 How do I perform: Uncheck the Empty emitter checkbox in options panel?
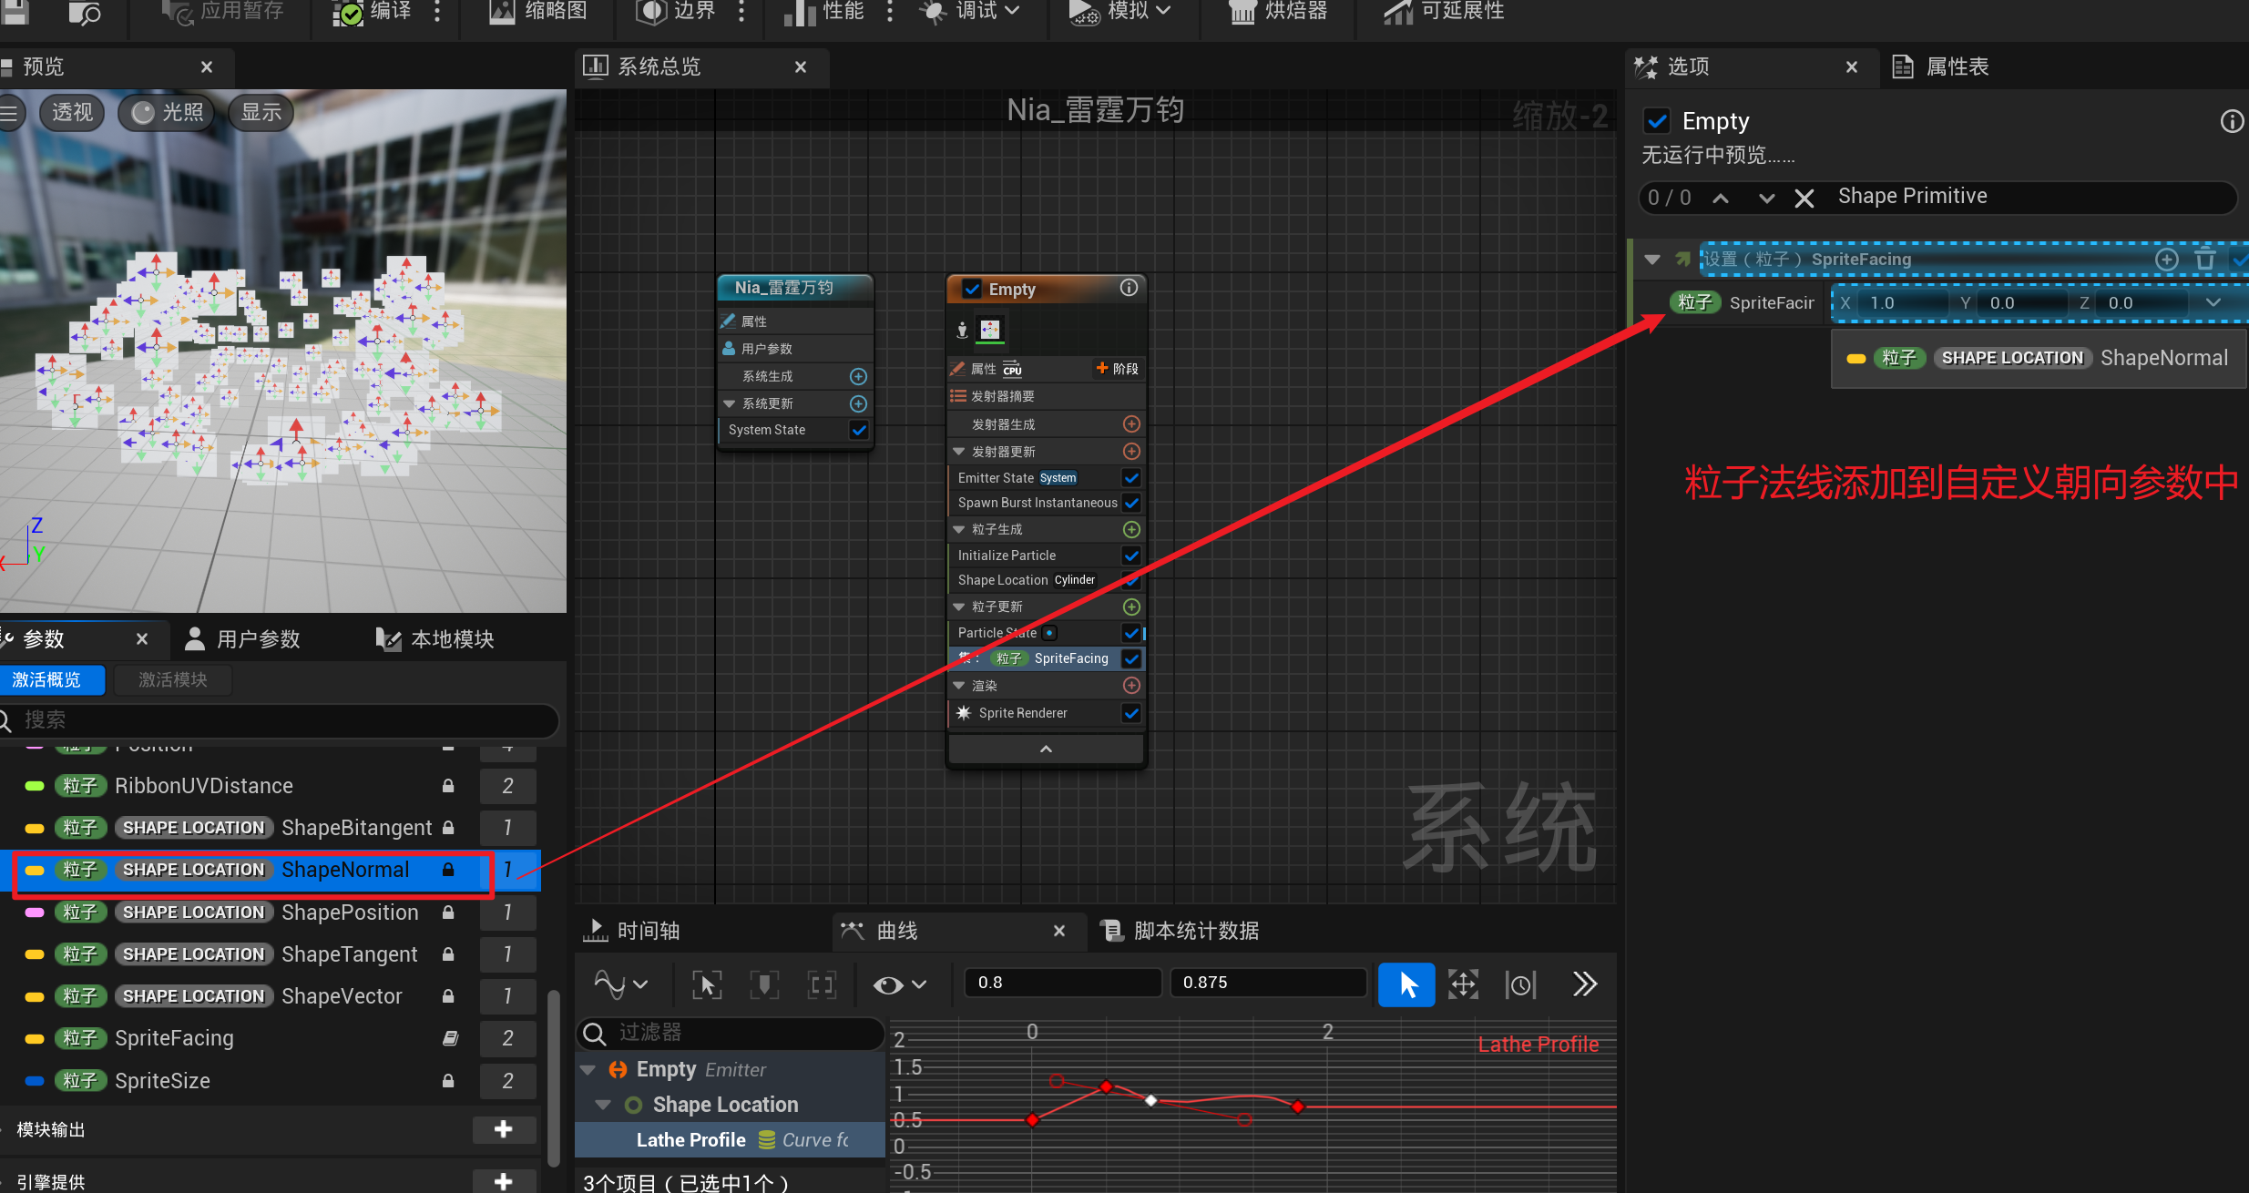click(1657, 121)
